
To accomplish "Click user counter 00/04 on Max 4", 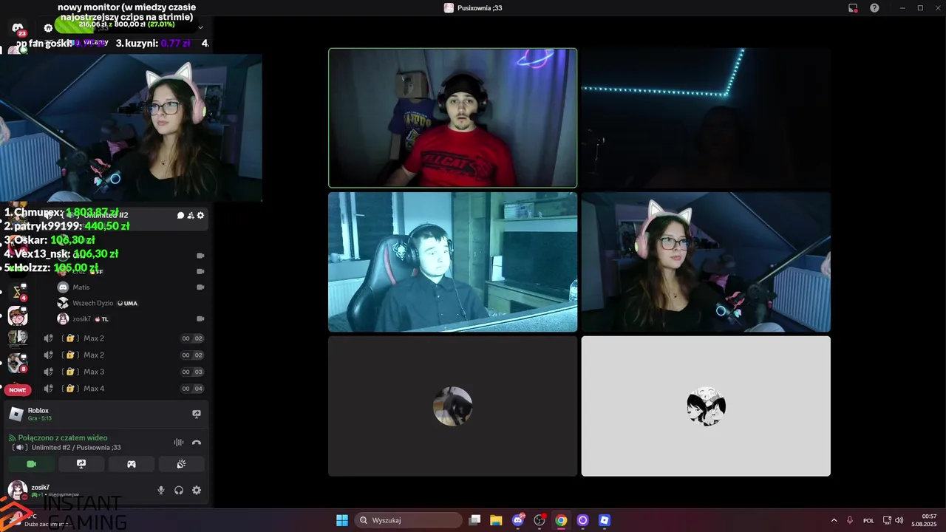I will (192, 389).
